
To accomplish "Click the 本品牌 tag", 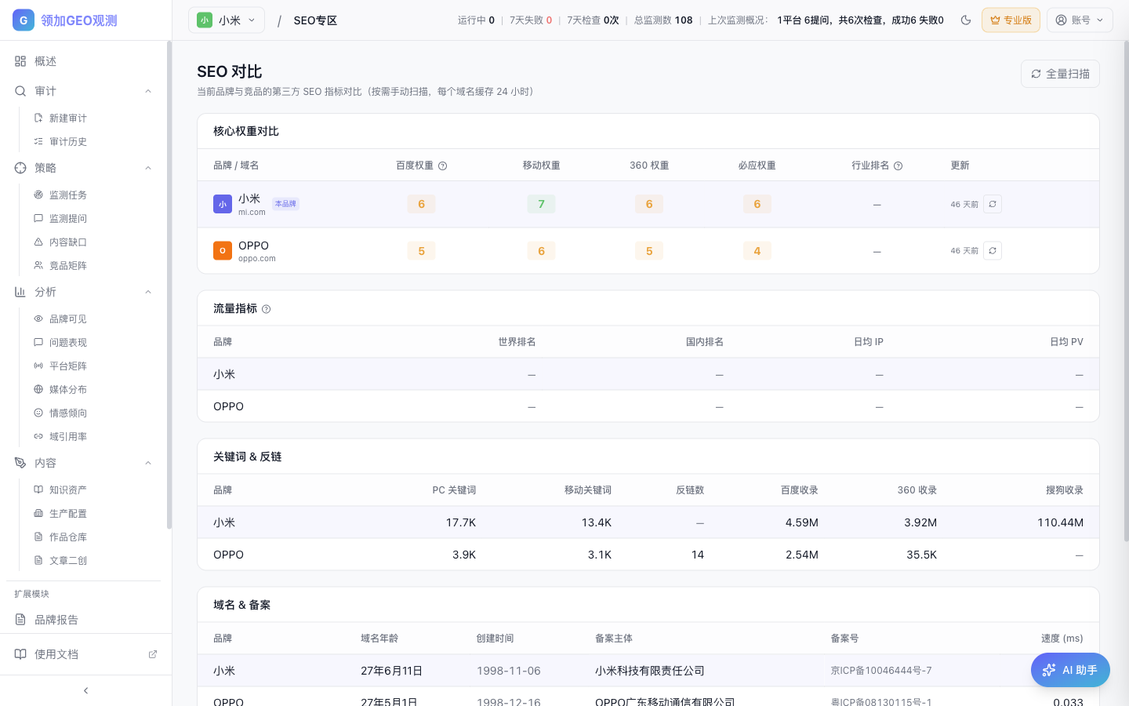I will tap(285, 204).
